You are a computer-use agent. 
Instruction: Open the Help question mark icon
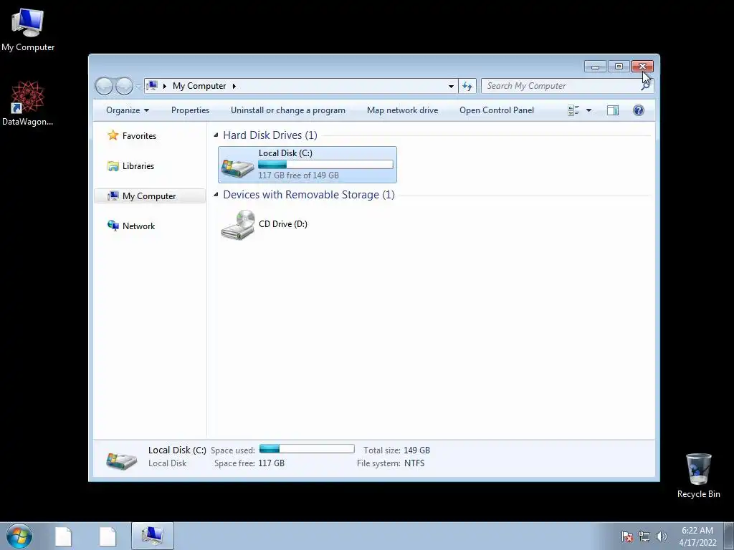click(638, 110)
